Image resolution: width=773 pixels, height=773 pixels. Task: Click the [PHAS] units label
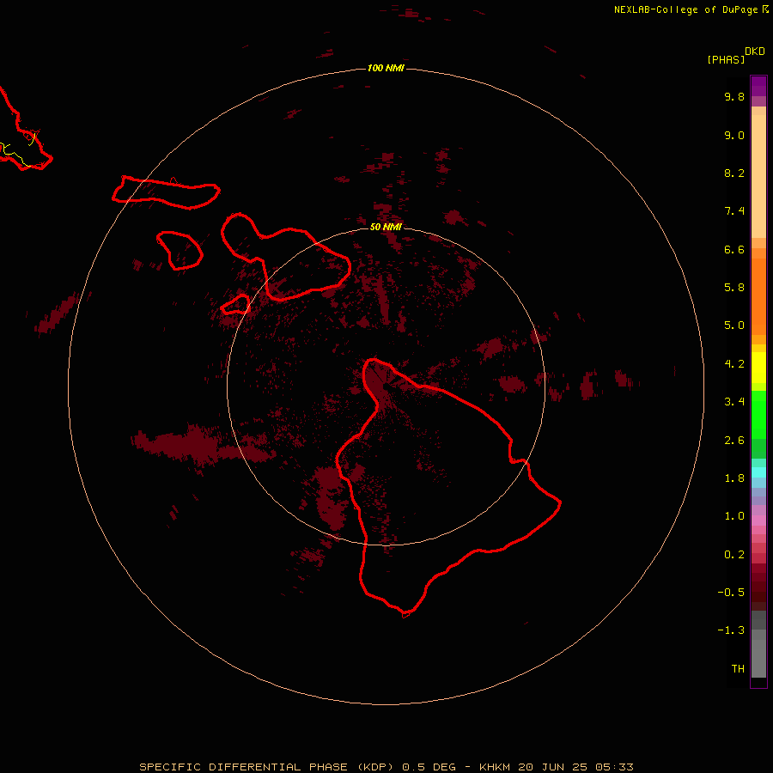[726, 59]
